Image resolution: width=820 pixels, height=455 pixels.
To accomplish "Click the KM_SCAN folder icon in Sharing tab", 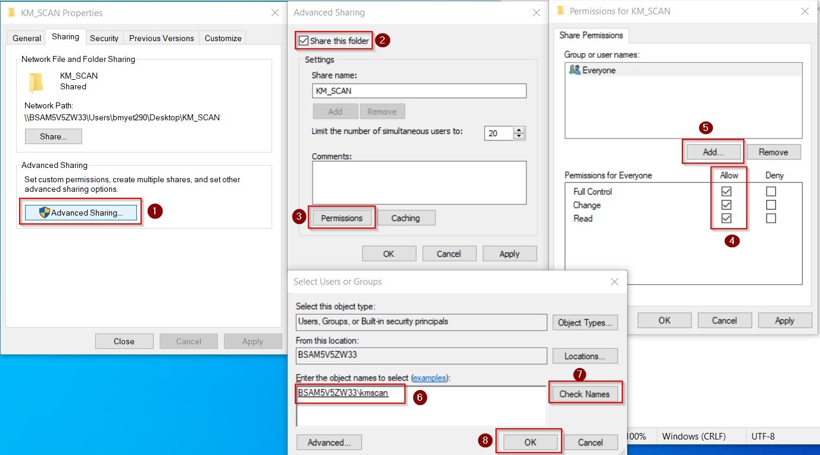I will click(x=36, y=82).
